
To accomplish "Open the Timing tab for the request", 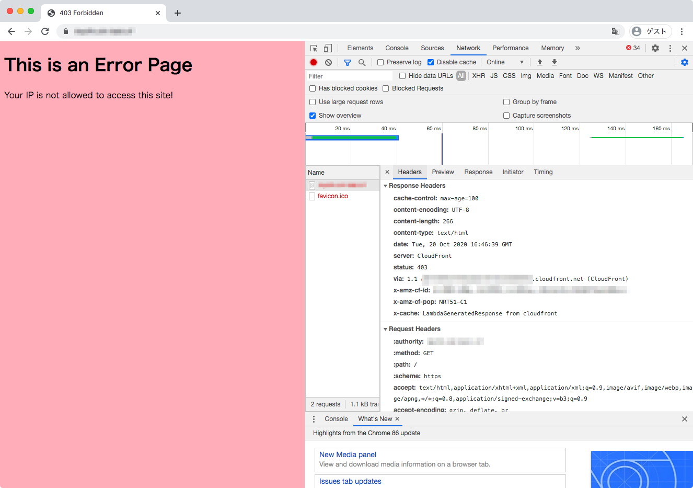I will coord(542,172).
